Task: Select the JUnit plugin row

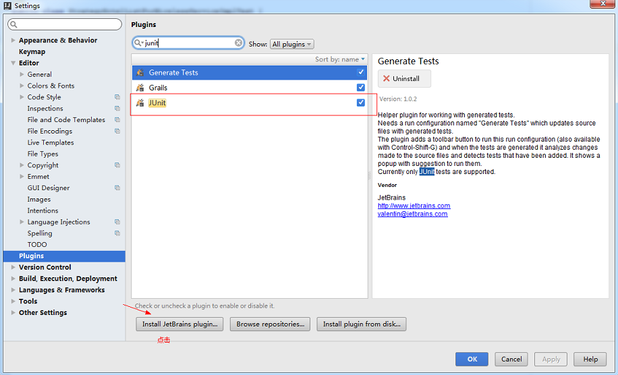Action: (x=250, y=103)
